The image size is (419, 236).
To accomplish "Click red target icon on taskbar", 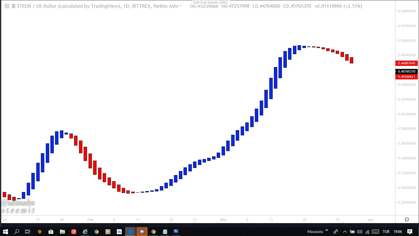I will click(73, 231).
